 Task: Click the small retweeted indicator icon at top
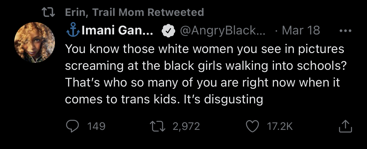tap(48, 12)
